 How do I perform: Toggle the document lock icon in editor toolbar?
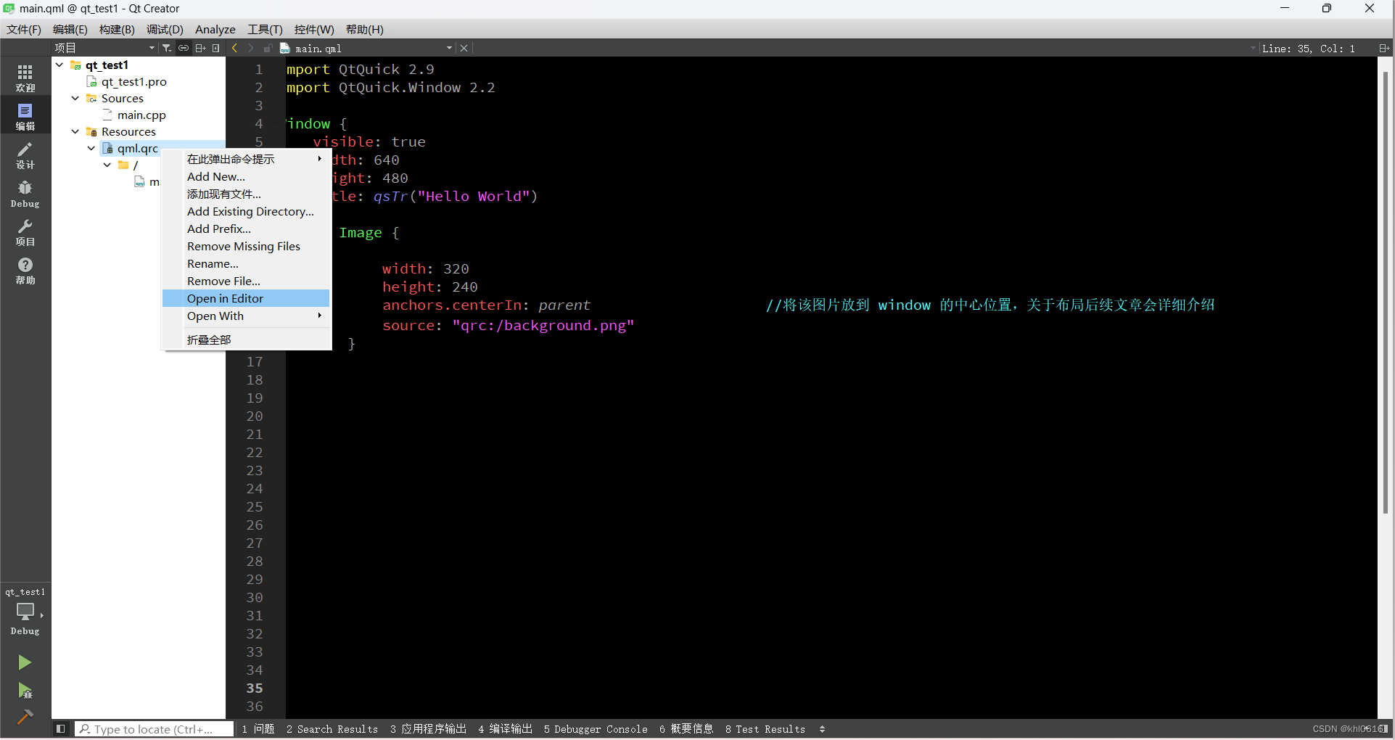pyautogui.click(x=268, y=48)
